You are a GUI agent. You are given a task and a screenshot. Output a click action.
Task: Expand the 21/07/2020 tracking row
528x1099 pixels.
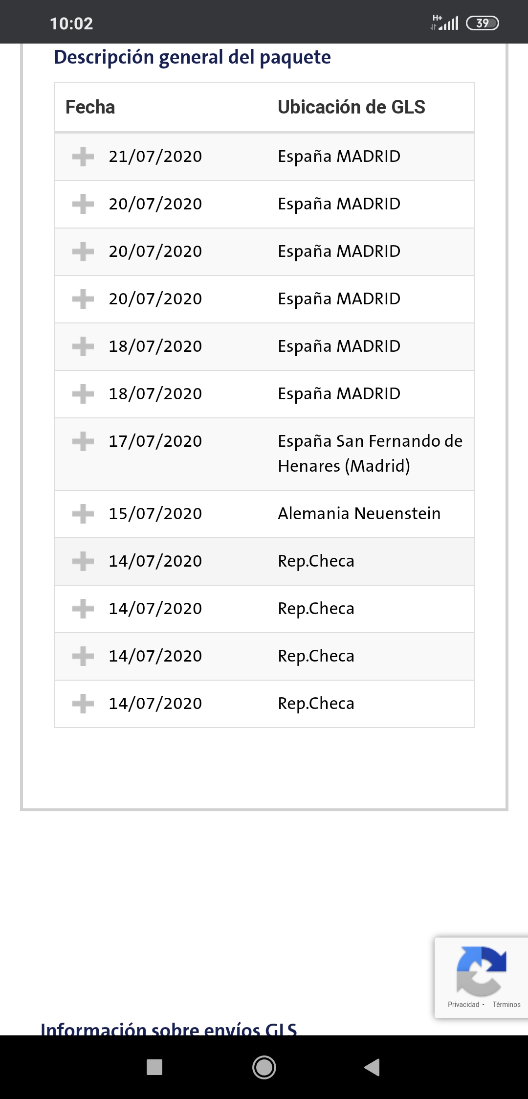click(x=83, y=157)
